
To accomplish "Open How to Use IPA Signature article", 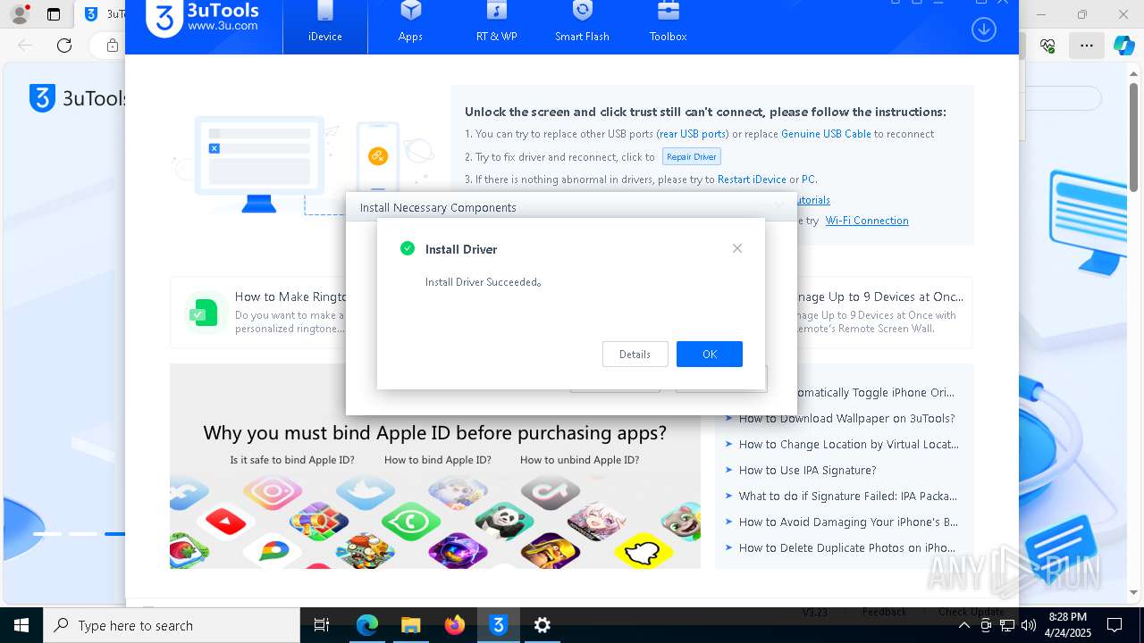I will click(x=807, y=470).
